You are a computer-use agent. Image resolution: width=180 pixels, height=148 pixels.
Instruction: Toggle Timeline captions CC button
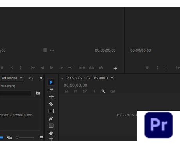pyautogui.click(x=113, y=92)
